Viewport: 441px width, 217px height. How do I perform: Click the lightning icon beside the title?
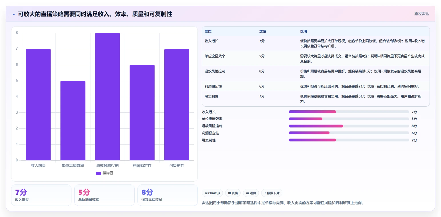coord(13,14)
